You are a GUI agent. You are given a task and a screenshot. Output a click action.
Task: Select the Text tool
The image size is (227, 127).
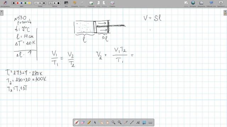pos(138,122)
